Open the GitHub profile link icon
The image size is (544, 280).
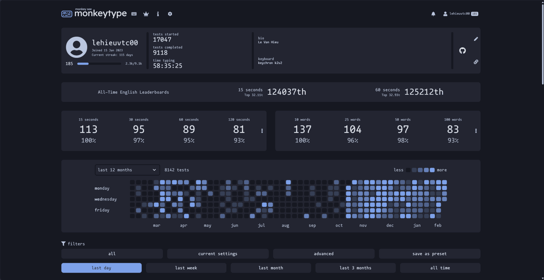click(x=462, y=51)
